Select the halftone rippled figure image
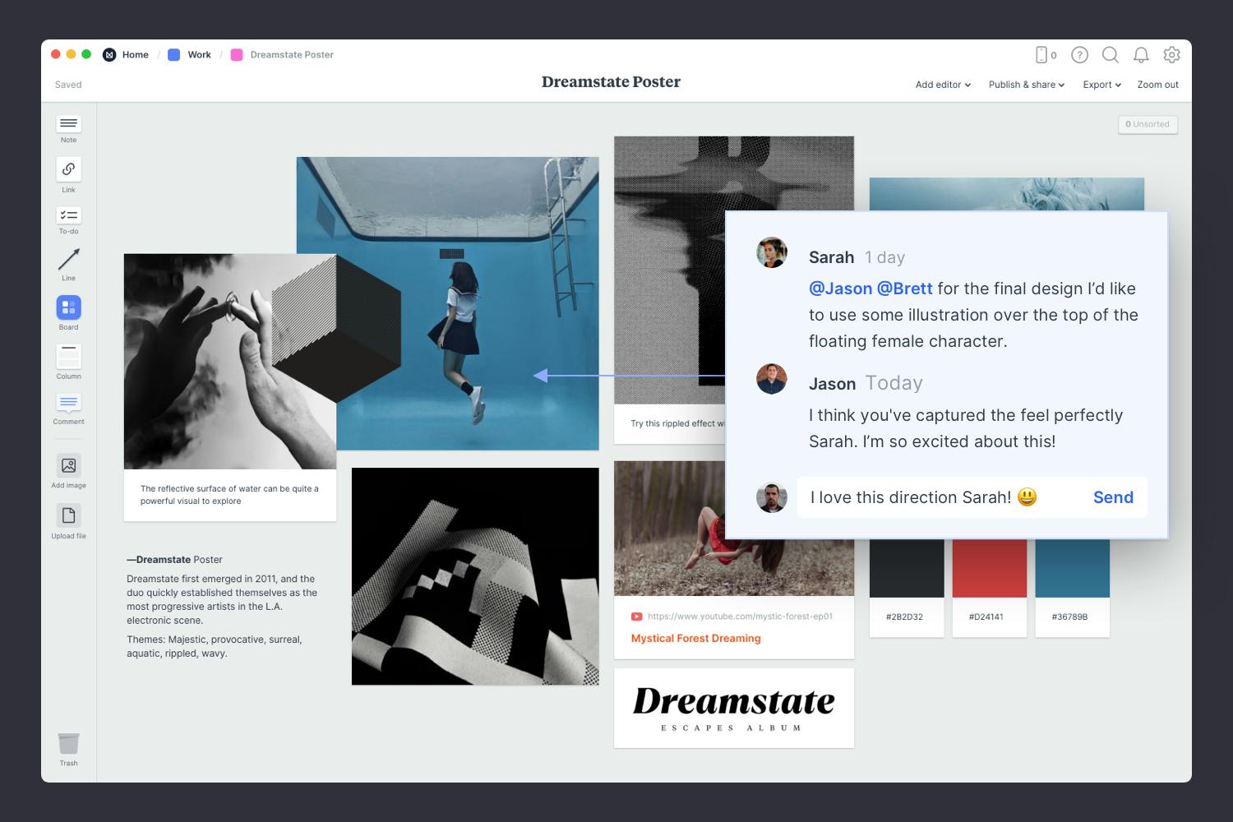The height and width of the screenshot is (822, 1233). pos(669,271)
